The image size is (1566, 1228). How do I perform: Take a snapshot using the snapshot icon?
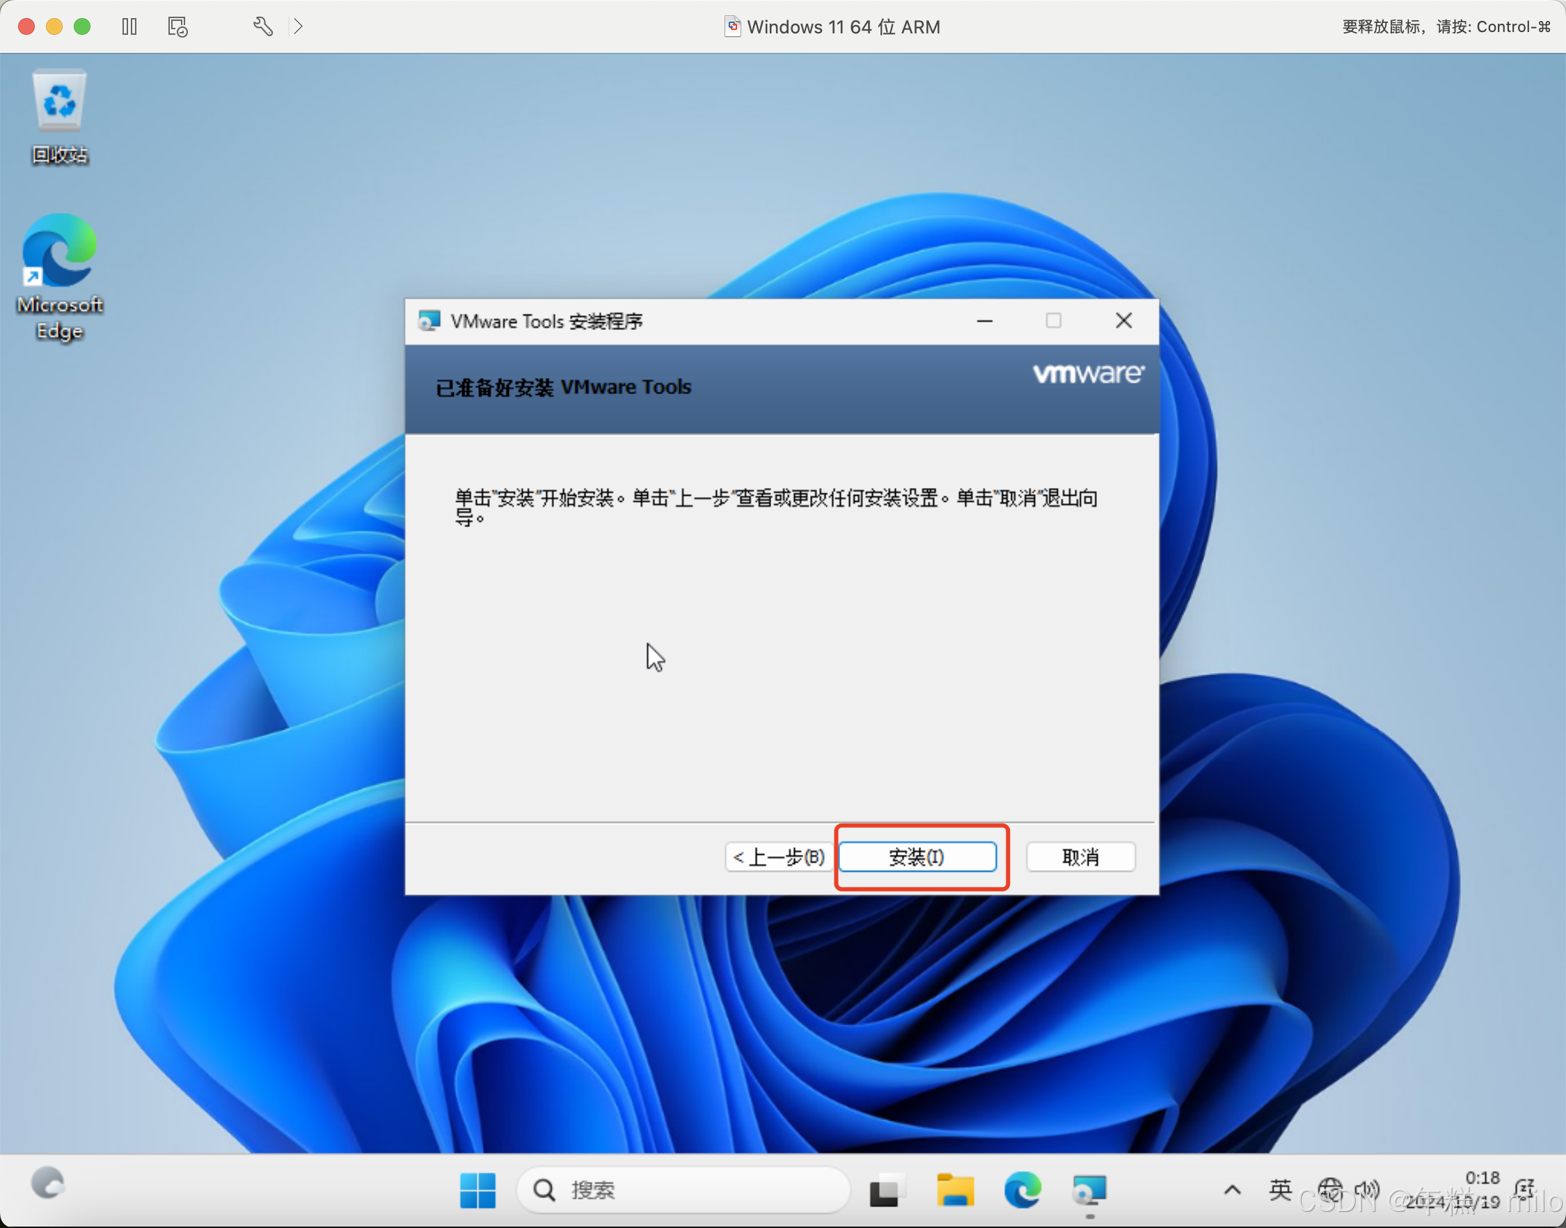(x=177, y=26)
